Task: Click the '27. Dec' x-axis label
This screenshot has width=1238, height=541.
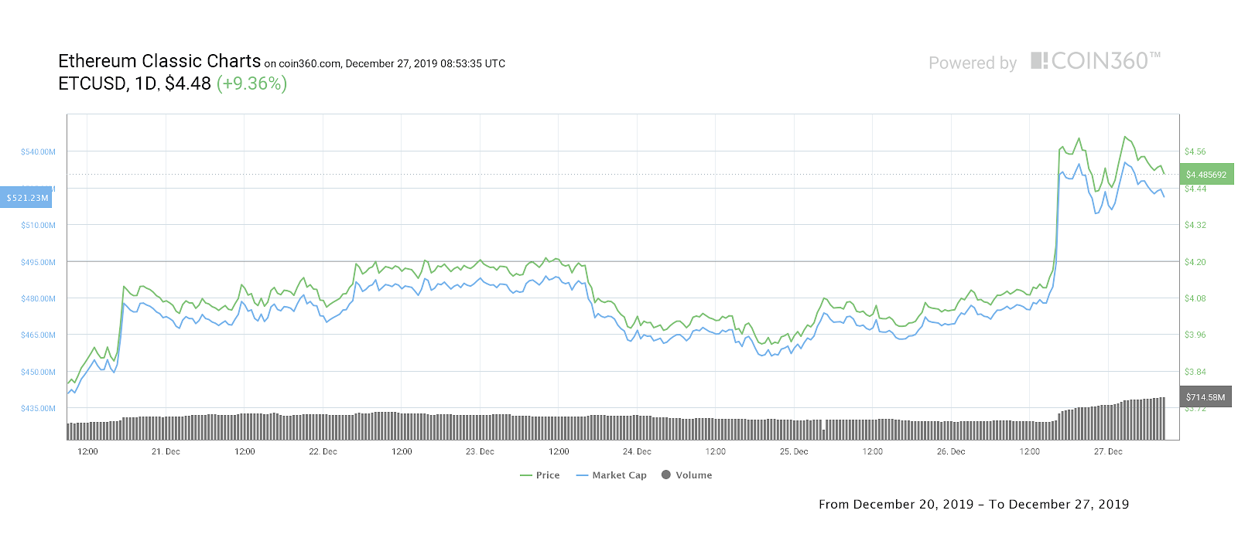Action: [1108, 451]
